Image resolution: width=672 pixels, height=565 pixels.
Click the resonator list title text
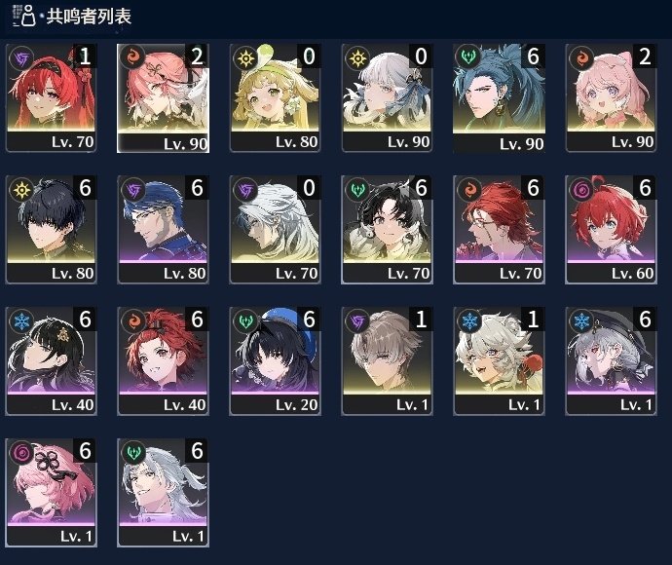coord(89,17)
